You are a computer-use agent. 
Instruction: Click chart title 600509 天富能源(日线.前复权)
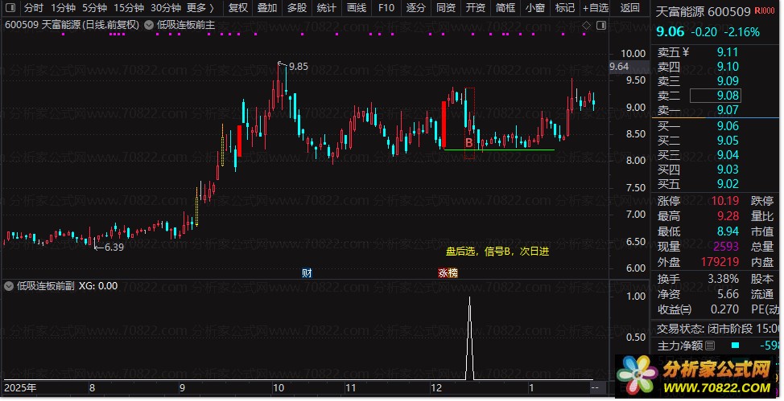[x=72, y=24]
